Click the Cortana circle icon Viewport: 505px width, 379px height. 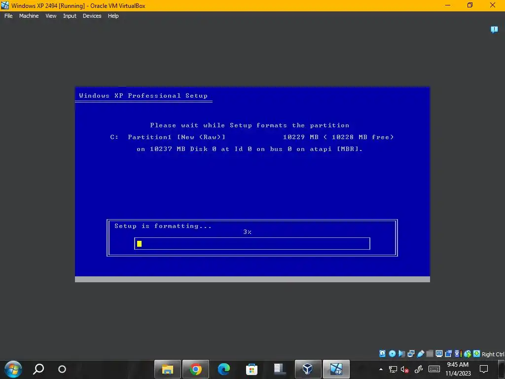pos(62,369)
